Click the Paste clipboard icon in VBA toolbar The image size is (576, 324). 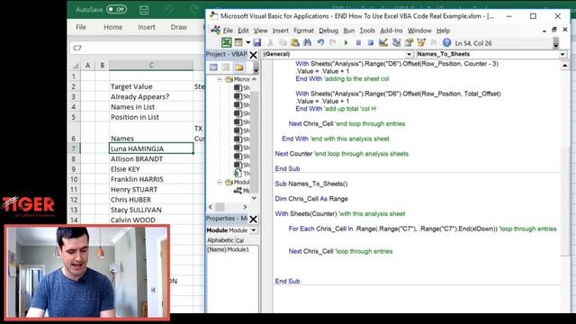click(294, 42)
